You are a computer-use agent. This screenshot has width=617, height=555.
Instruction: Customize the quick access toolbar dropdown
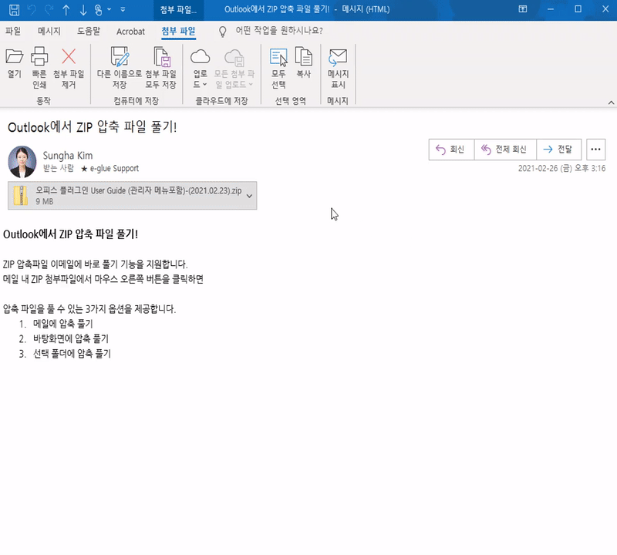[x=123, y=9]
